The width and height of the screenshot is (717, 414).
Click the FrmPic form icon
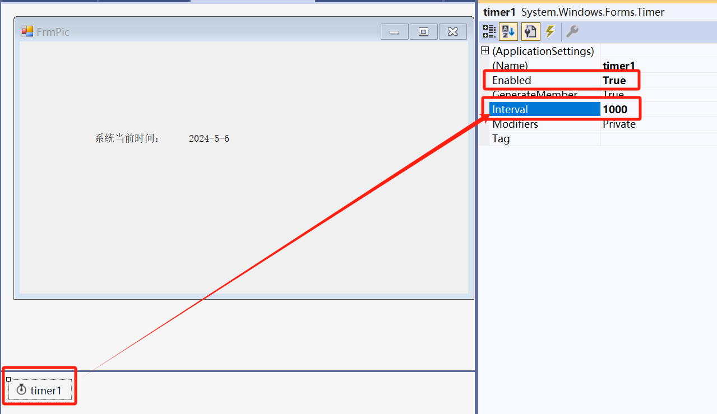click(27, 32)
